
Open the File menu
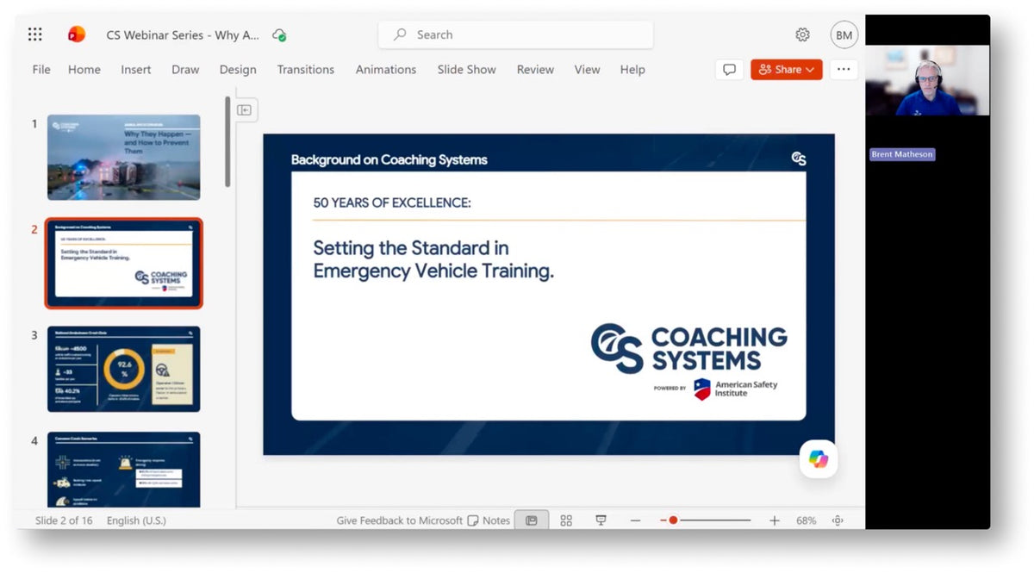point(41,70)
